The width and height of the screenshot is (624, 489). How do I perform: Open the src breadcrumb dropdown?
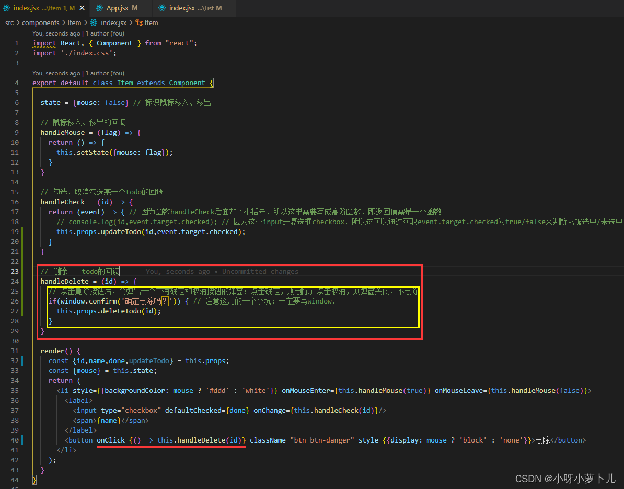point(9,22)
